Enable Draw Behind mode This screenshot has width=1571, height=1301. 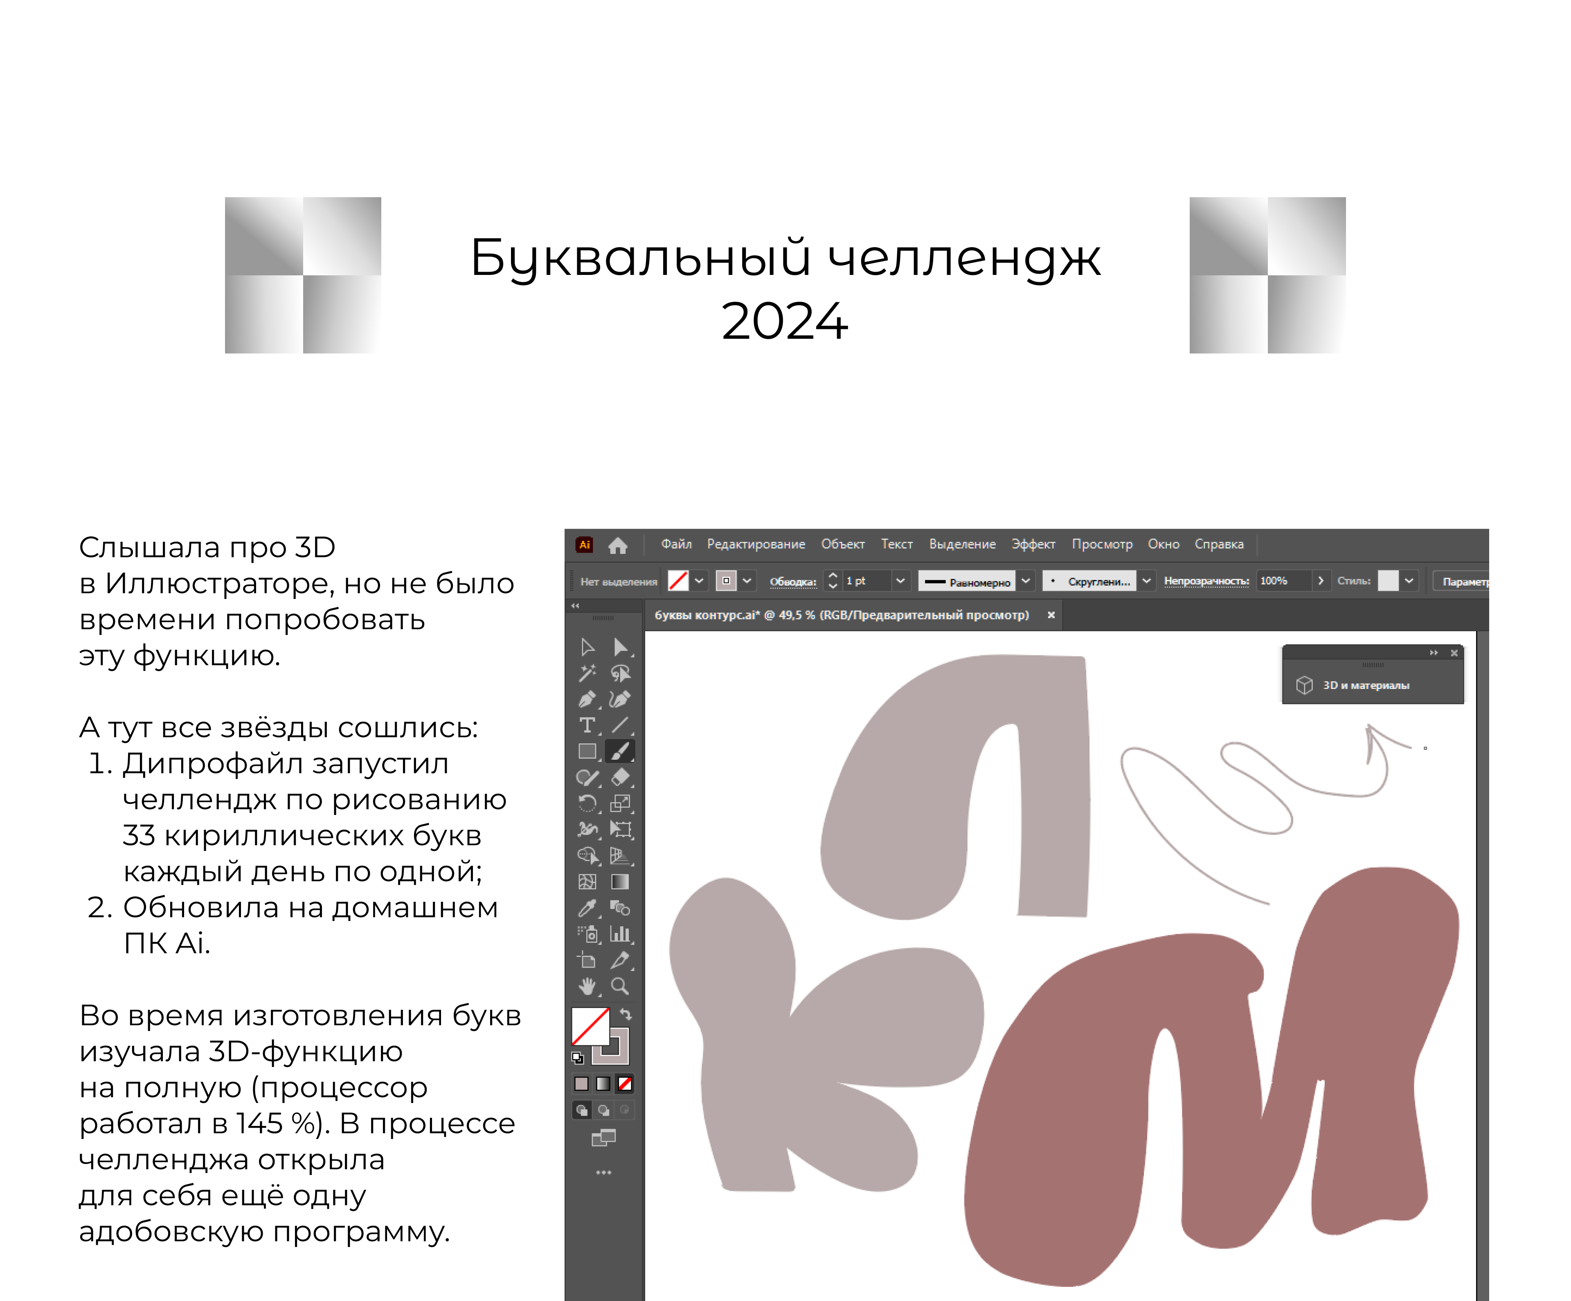(603, 1110)
